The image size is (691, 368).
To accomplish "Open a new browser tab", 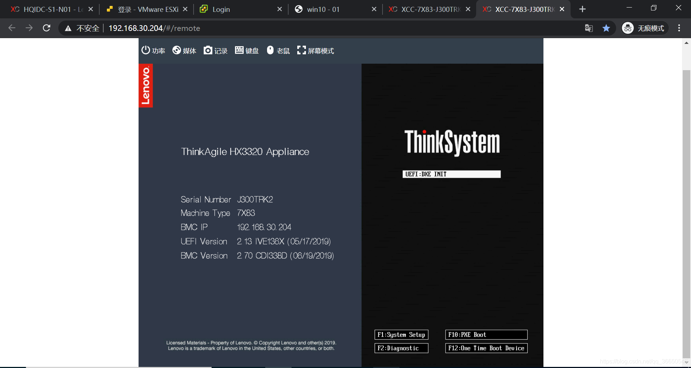I will click(582, 9).
